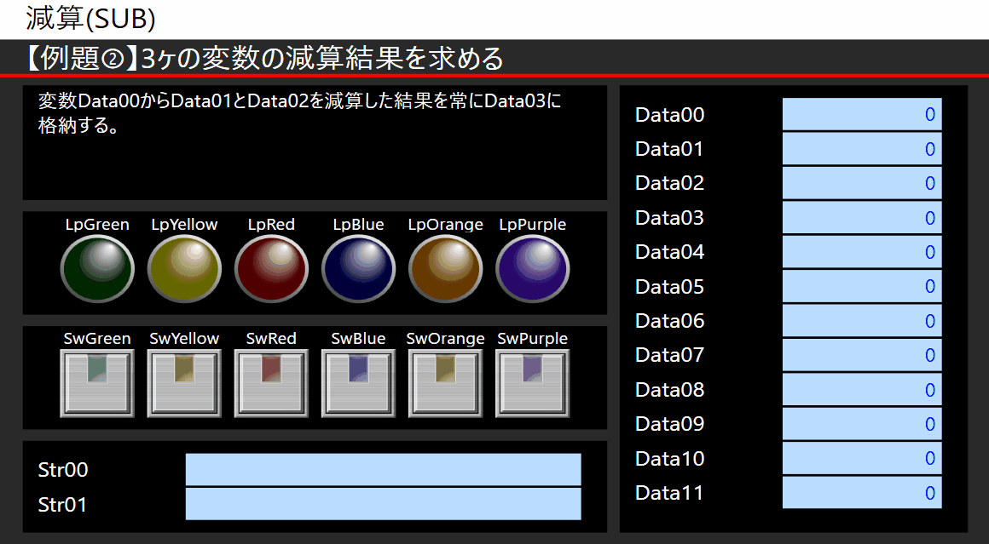Toggle the SwGreen switch
Image resolution: width=989 pixels, height=544 pixels.
pyautogui.click(x=97, y=383)
